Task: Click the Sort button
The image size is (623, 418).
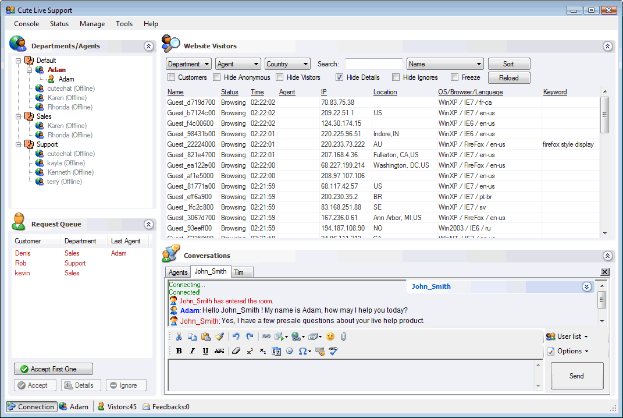Action: [x=508, y=64]
